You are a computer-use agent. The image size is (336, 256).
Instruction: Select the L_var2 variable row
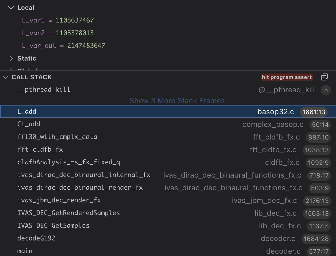[58, 33]
